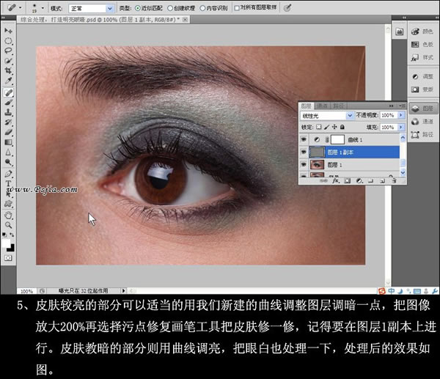Select the Spot Healing Brush tool
Viewport: 440px width, 379px height.
(x=9, y=93)
